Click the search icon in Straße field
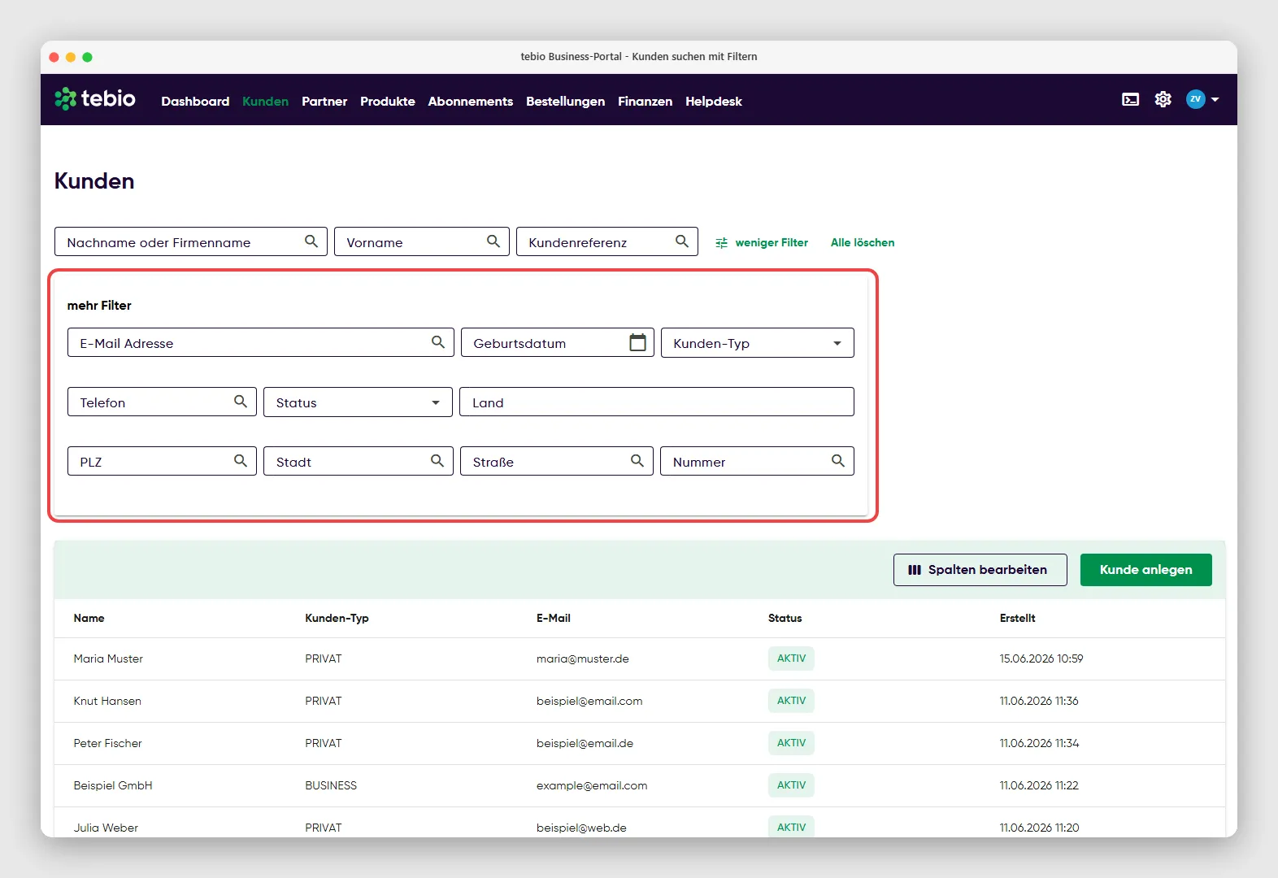 tap(637, 461)
